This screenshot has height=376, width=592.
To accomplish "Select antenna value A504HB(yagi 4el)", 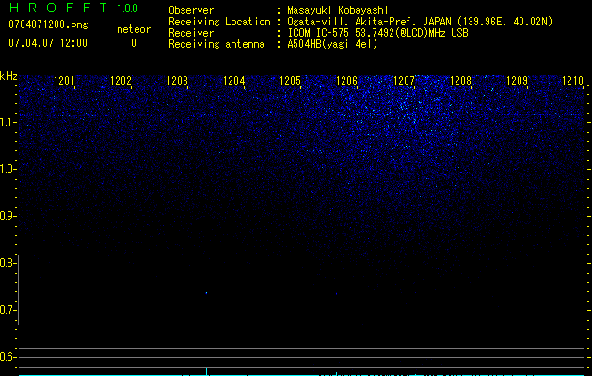I will [x=332, y=44].
